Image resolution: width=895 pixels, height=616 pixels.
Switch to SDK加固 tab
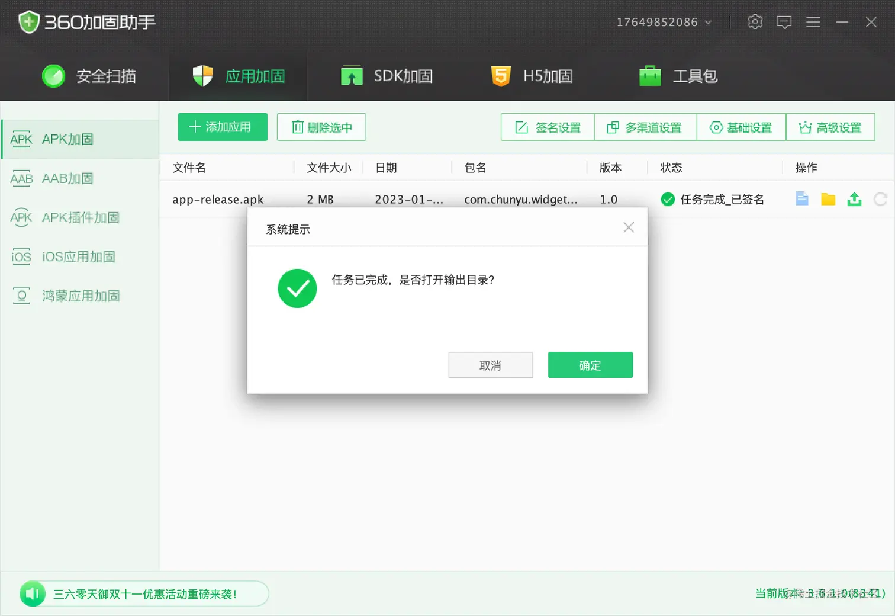click(x=387, y=76)
